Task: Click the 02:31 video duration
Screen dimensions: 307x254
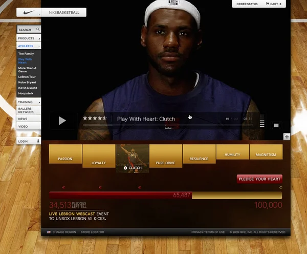Action: point(248,119)
